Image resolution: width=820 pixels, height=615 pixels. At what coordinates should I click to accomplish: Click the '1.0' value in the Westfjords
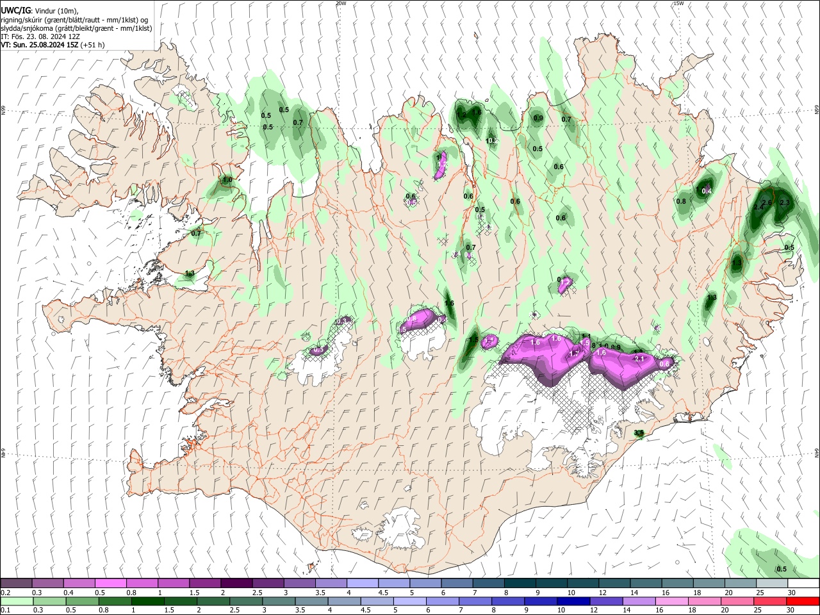[227, 180]
